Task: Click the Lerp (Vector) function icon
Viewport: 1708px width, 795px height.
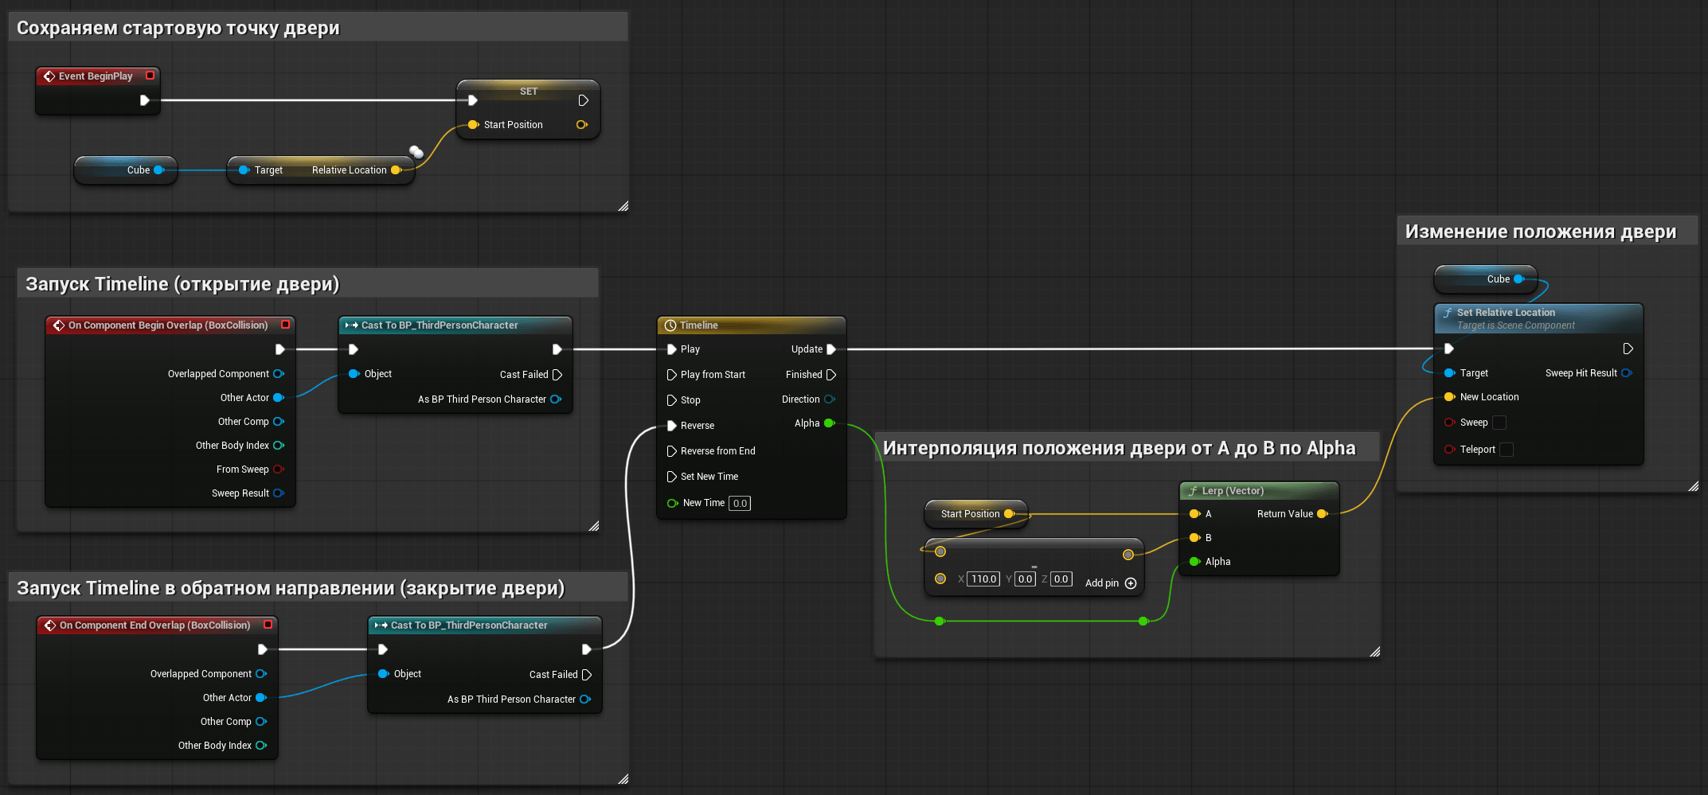Action: (x=1193, y=491)
